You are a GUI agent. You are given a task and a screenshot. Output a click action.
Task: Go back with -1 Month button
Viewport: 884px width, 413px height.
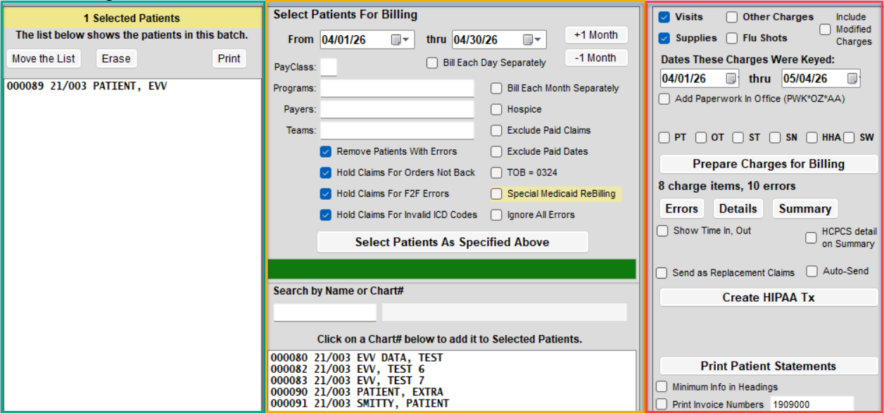tap(596, 58)
